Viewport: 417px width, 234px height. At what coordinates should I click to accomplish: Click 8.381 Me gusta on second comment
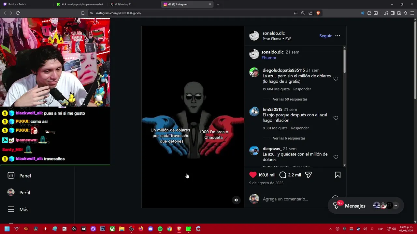coord(275,128)
